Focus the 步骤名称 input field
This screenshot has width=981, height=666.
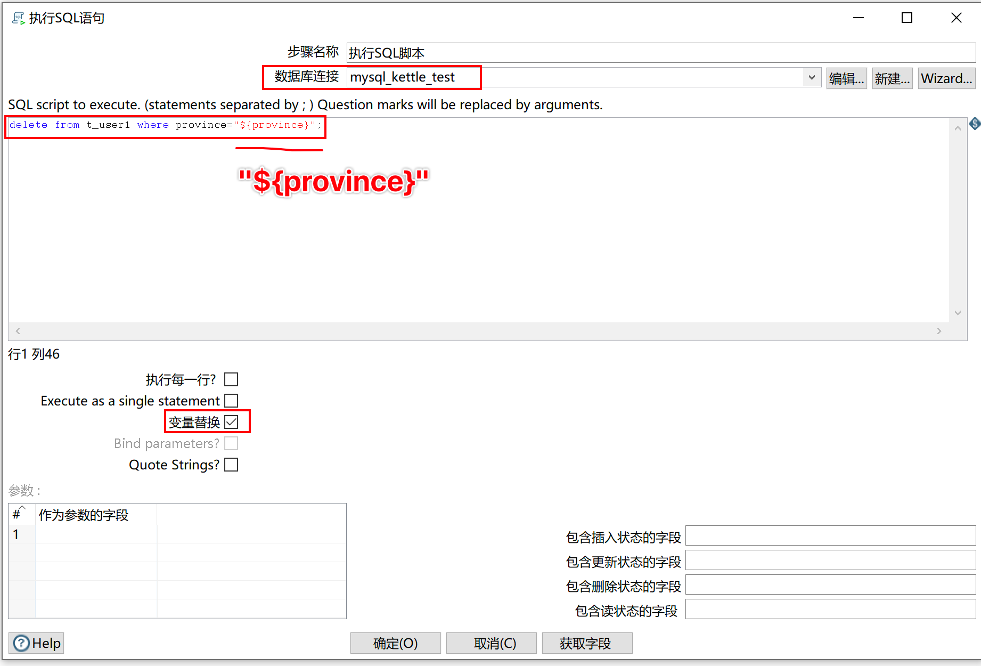[x=661, y=53]
